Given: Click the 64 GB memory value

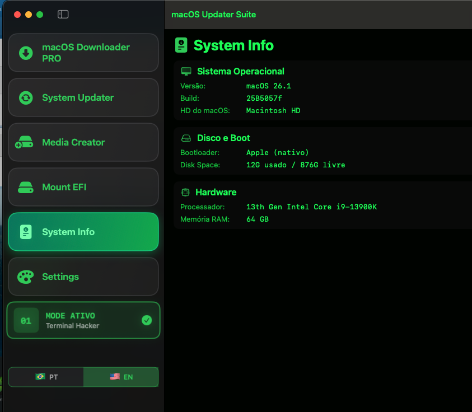Looking at the screenshot, I should coord(258,219).
